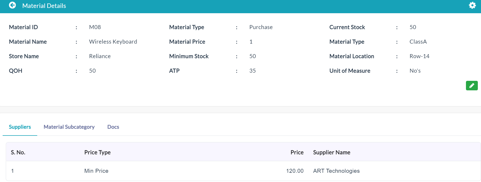Select the S. No. column header
This screenshot has width=481, height=182.
pos(18,152)
